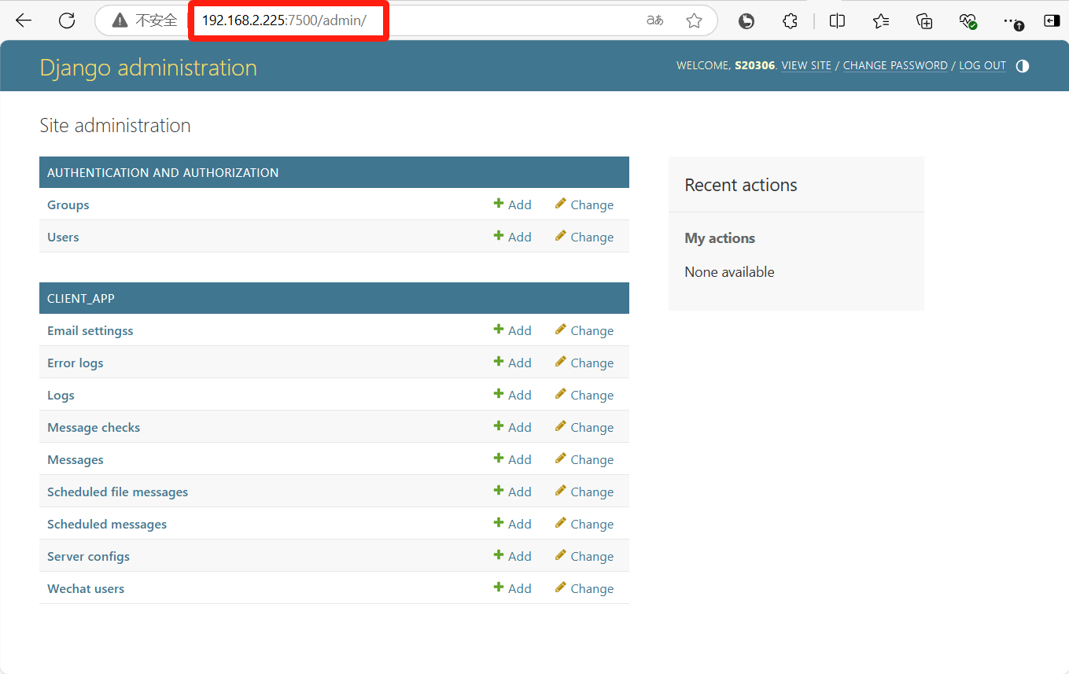Open Email settingss model

click(x=90, y=330)
